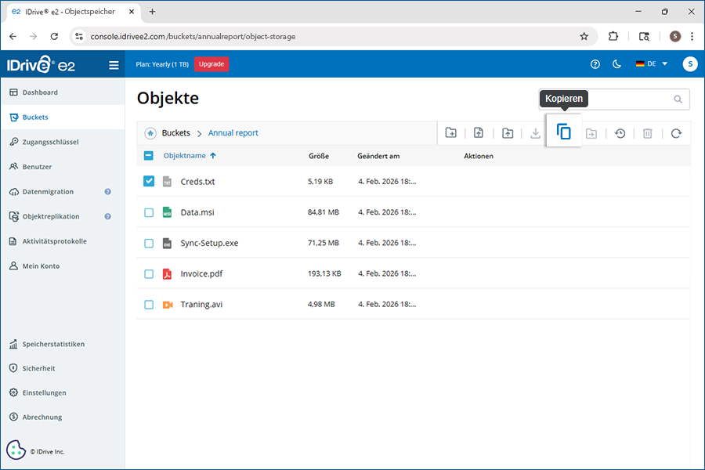Select the Data.msi checkbox

[149, 212]
